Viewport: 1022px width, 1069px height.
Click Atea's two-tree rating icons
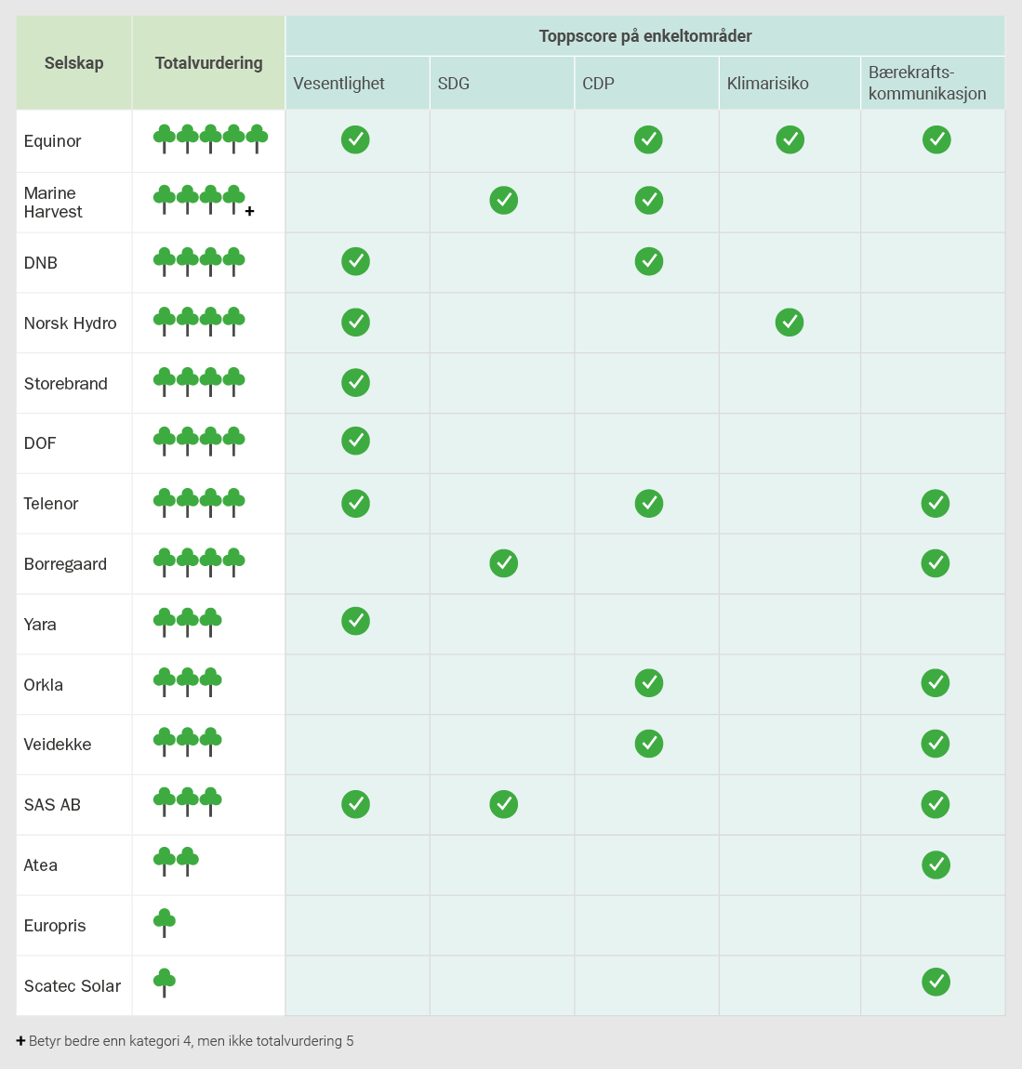pyautogui.click(x=176, y=862)
